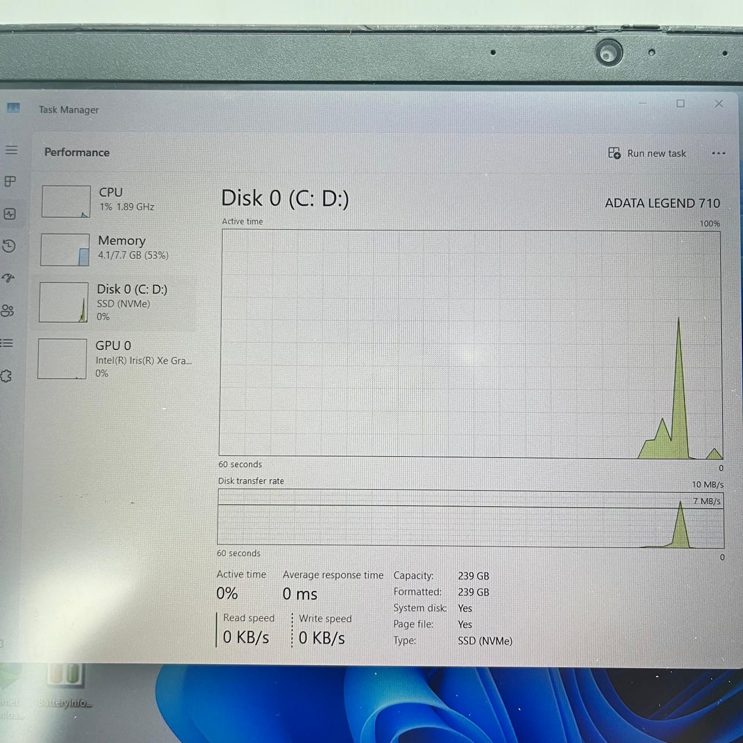The image size is (743, 743).
Task: Select the GPU 0 performance entry
Action: (x=116, y=359)
